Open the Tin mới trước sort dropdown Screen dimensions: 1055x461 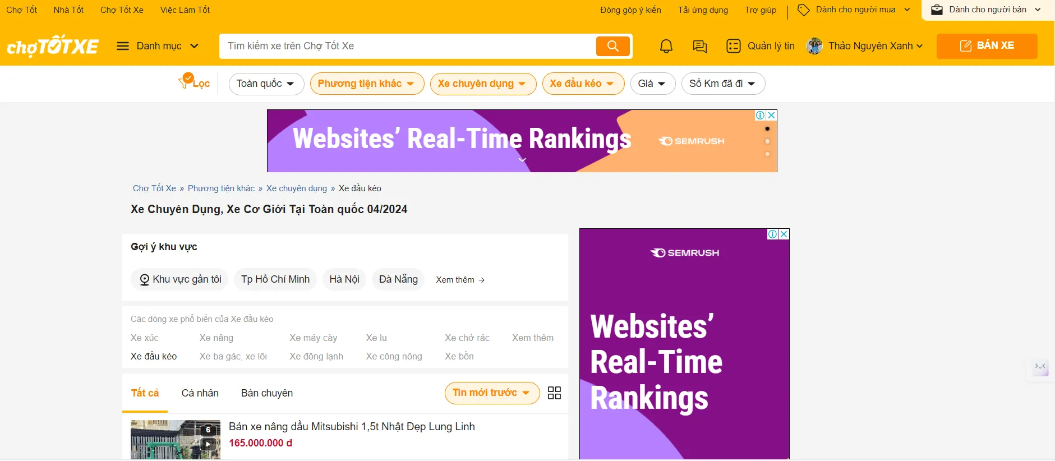(x=492, y=393)
